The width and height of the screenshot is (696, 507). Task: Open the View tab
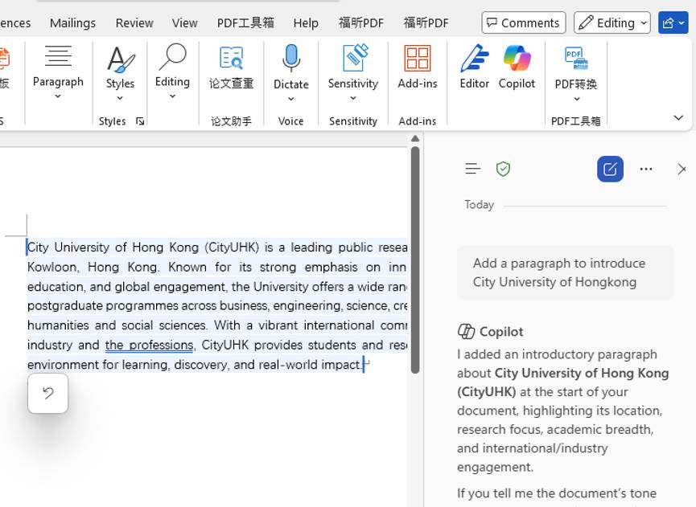(184, 23)
